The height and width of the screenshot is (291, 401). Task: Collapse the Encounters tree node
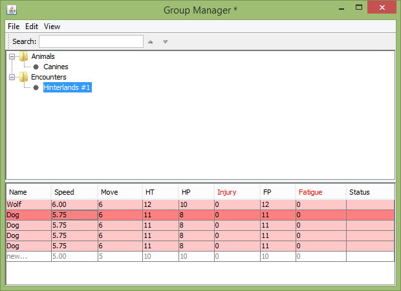click(12, 77)
